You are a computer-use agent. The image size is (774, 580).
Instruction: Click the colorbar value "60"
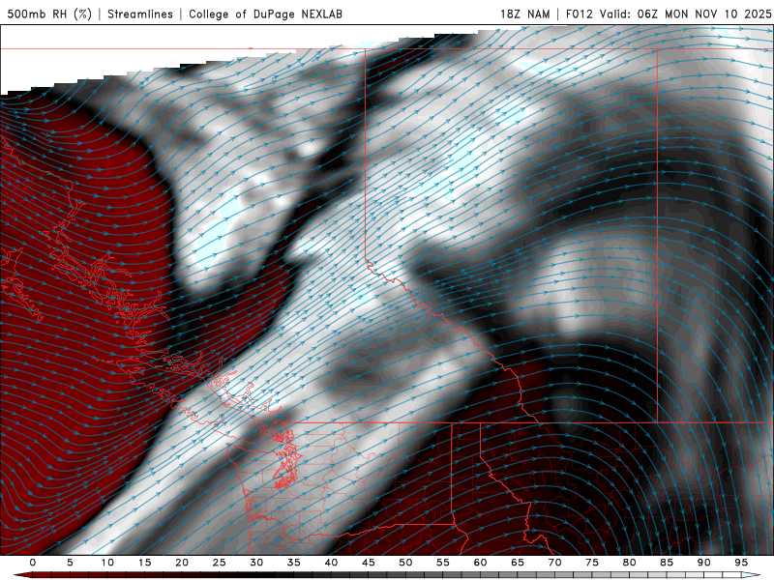tap(480, 563)
